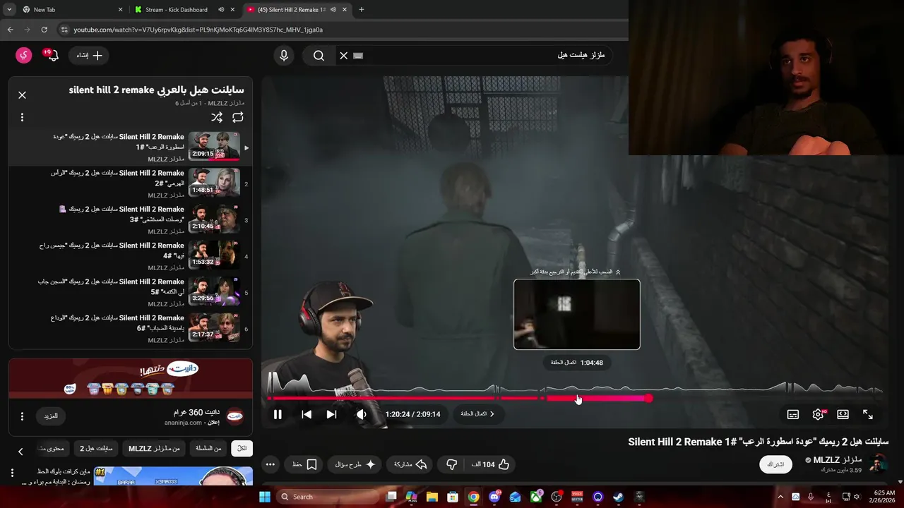Open the playlist title silent hill 2 remake
The image size is (904, 508).
coord(156,90)
